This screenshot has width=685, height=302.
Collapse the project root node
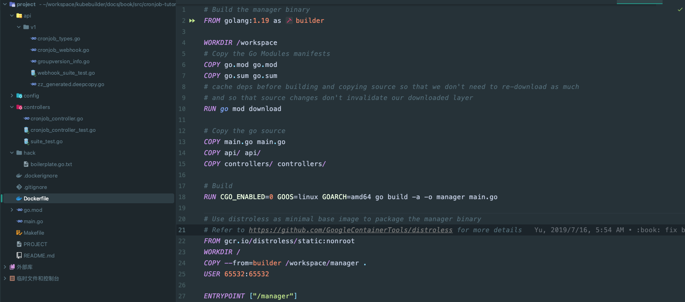point(5,4)
